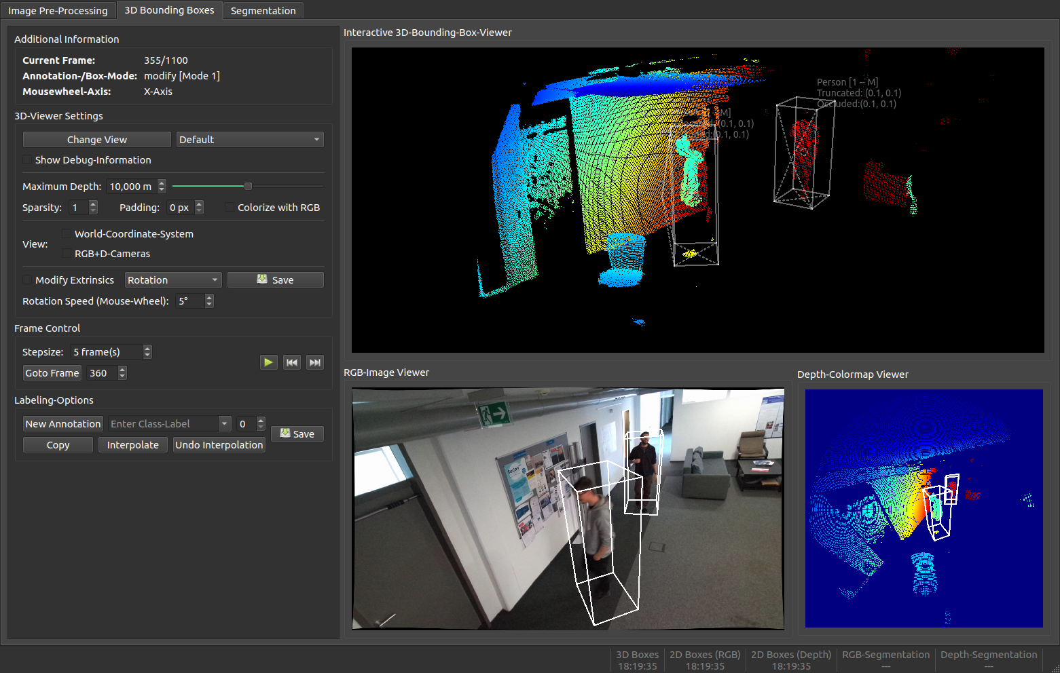The width and height of the screenshot is (1060, 673).
Task: Decrease Sparsity value stepper
Action: tap(93, 211)
